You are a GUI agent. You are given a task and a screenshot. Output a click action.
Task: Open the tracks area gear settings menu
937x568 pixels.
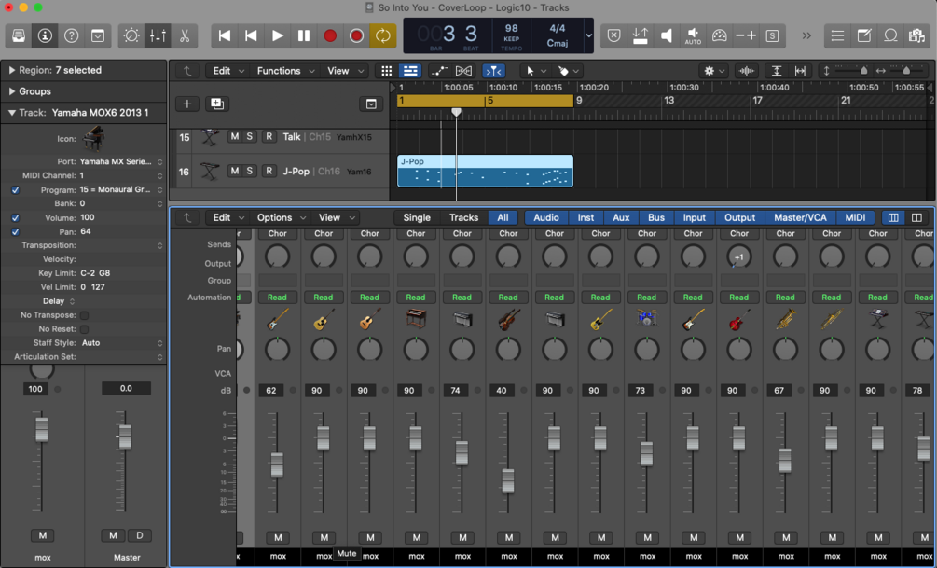coord(714,71)
